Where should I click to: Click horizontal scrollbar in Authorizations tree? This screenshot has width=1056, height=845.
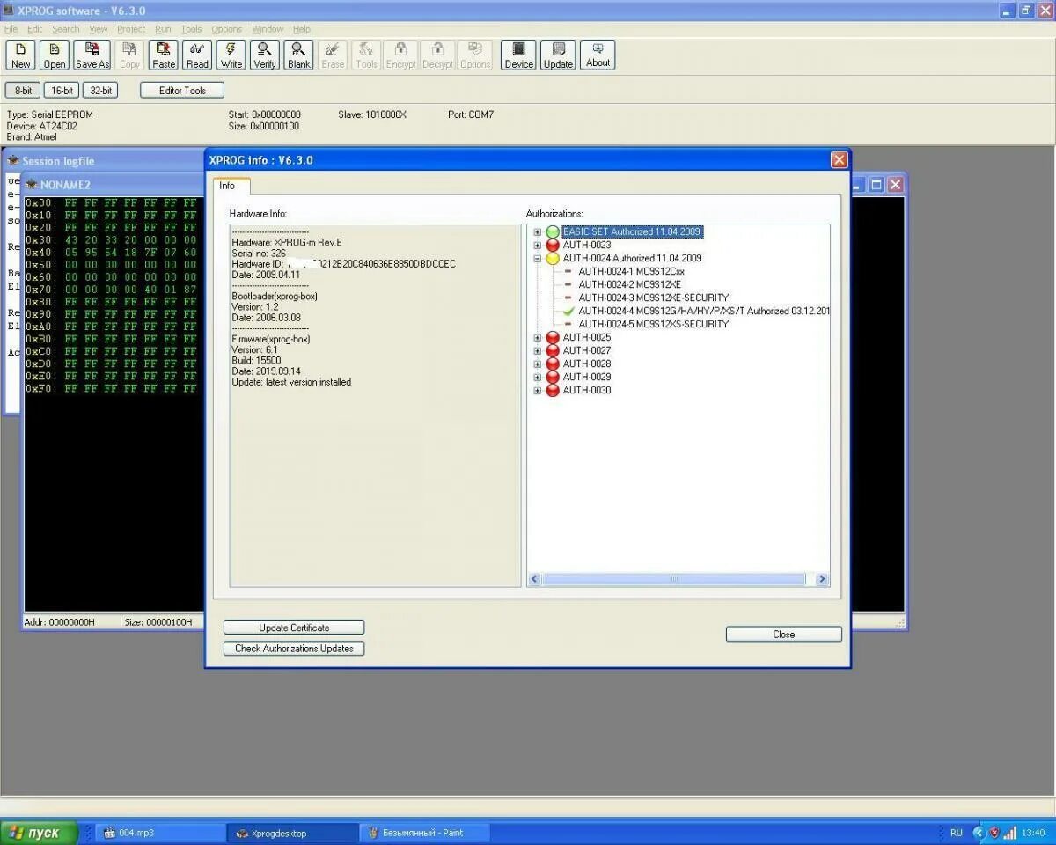(673, 579)
